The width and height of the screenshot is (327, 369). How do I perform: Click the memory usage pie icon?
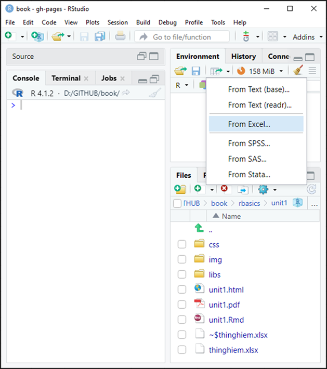(x=241, y=71)
